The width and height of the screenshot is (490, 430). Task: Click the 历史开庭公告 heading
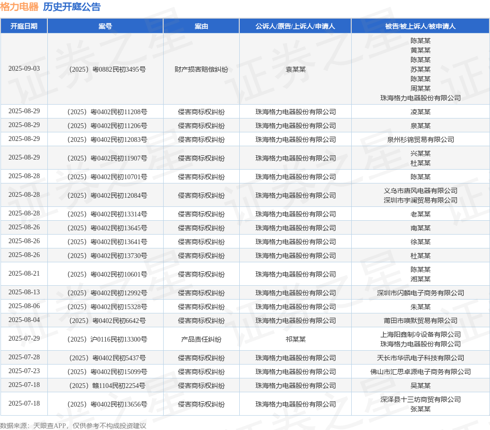(x=72, y=7)
